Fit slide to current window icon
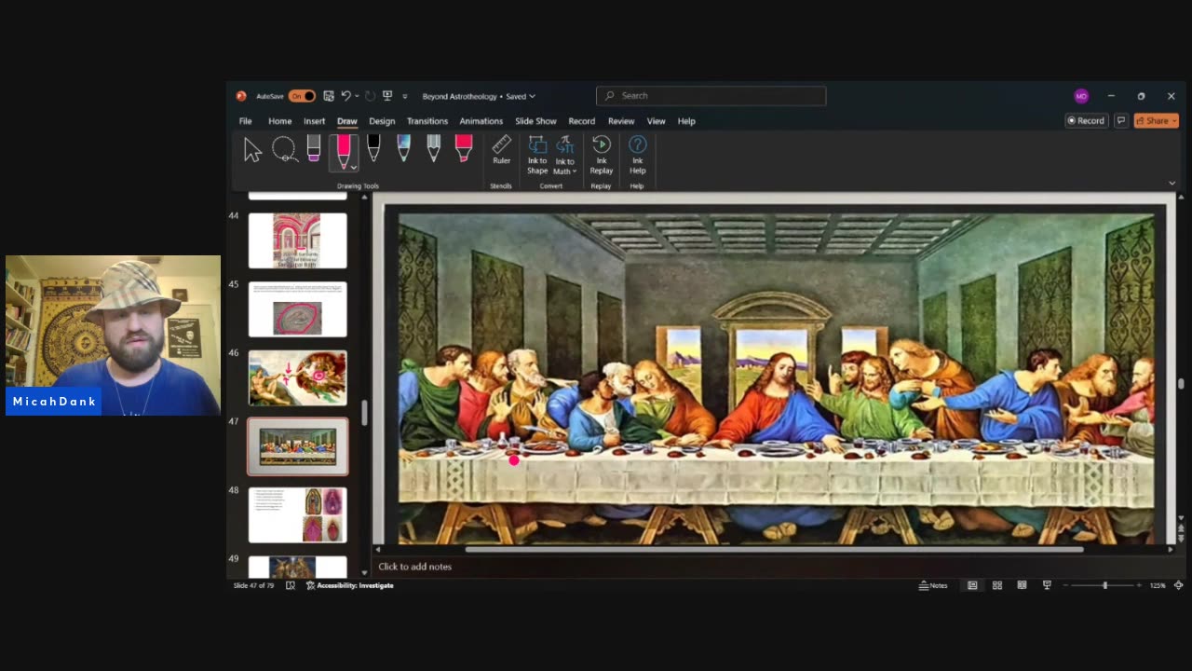The image size is (1192, 671). (x=1178, y=585)
